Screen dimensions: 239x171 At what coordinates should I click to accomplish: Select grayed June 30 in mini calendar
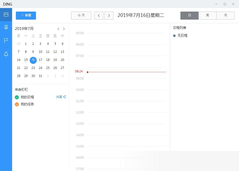point(19,44)
